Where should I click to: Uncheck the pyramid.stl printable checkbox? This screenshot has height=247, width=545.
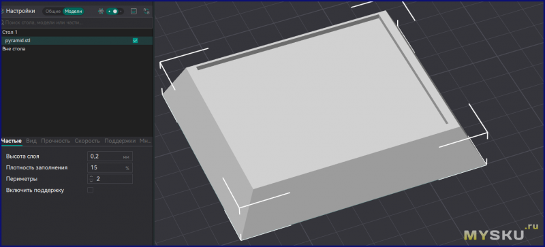coord(135,41)
